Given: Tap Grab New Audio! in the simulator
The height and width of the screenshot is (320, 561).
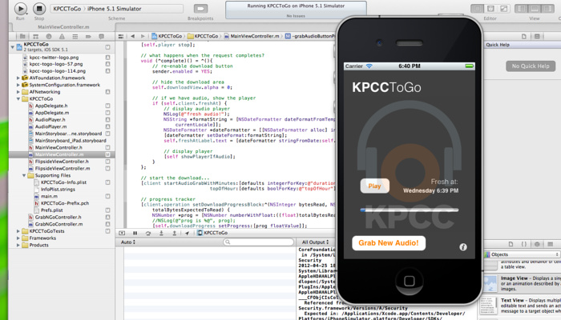Looking at the screenshot, I should coord(389,243).
